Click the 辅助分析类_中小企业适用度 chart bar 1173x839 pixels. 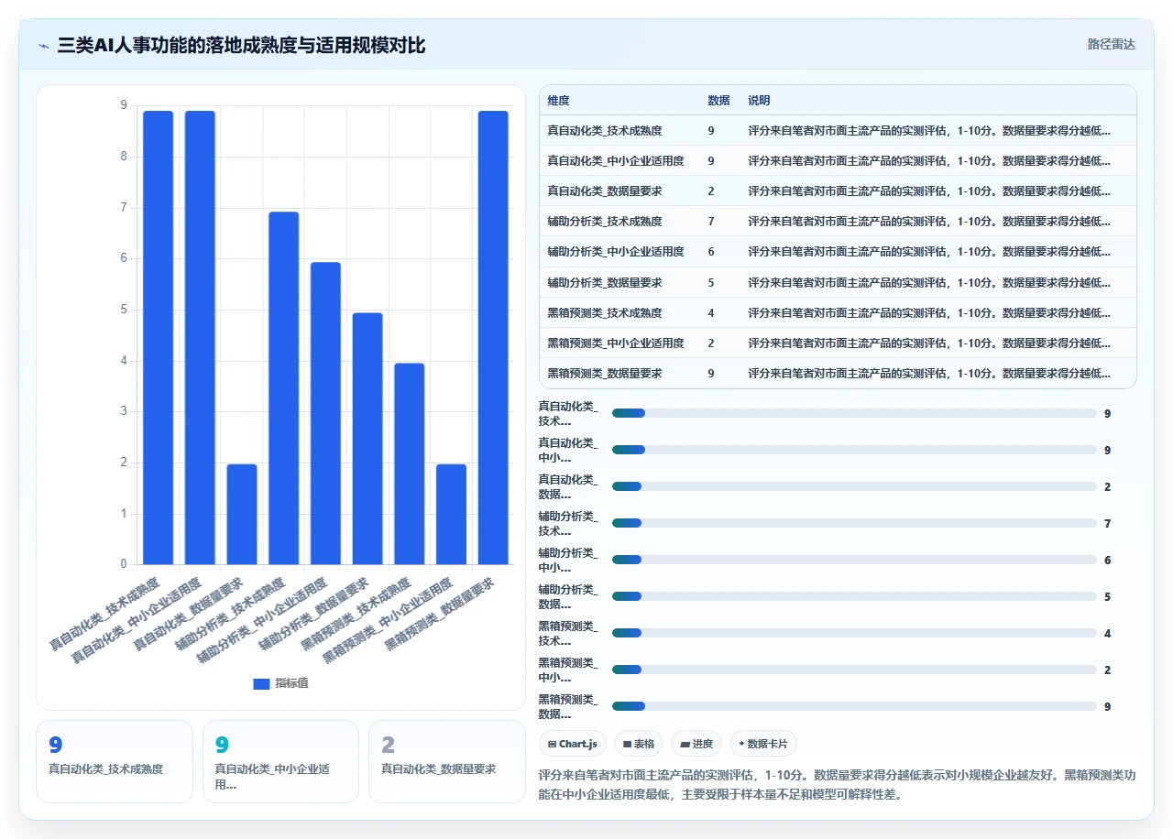325,413
